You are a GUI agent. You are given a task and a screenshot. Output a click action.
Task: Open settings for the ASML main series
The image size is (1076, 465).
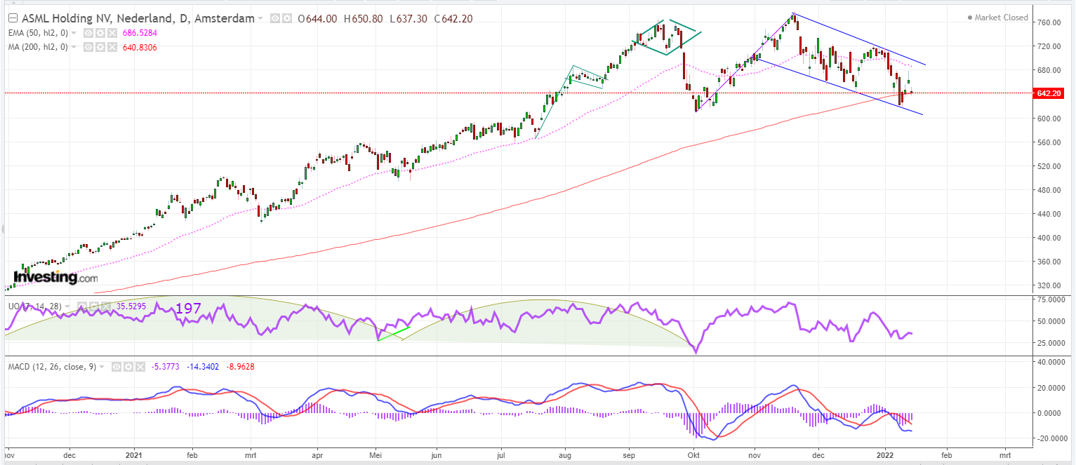286,19
